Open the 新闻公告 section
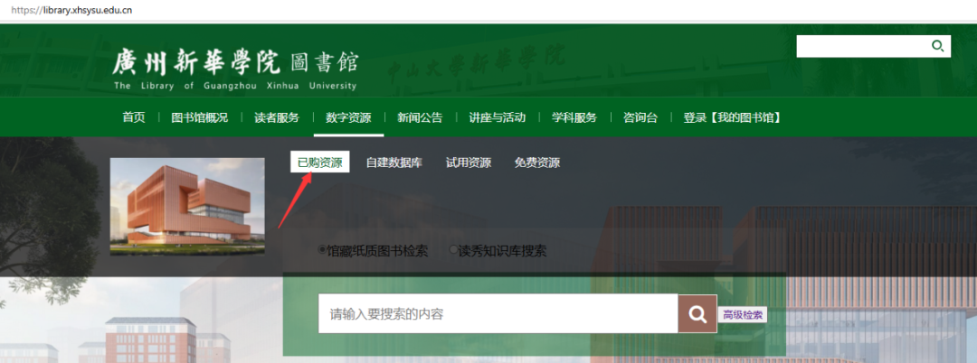The image size is (977, 363). [x=420, y=117]
